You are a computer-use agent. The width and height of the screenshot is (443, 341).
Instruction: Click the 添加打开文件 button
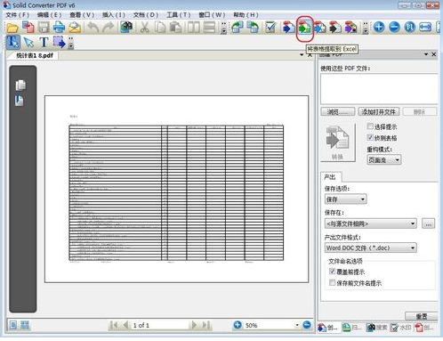379,111
